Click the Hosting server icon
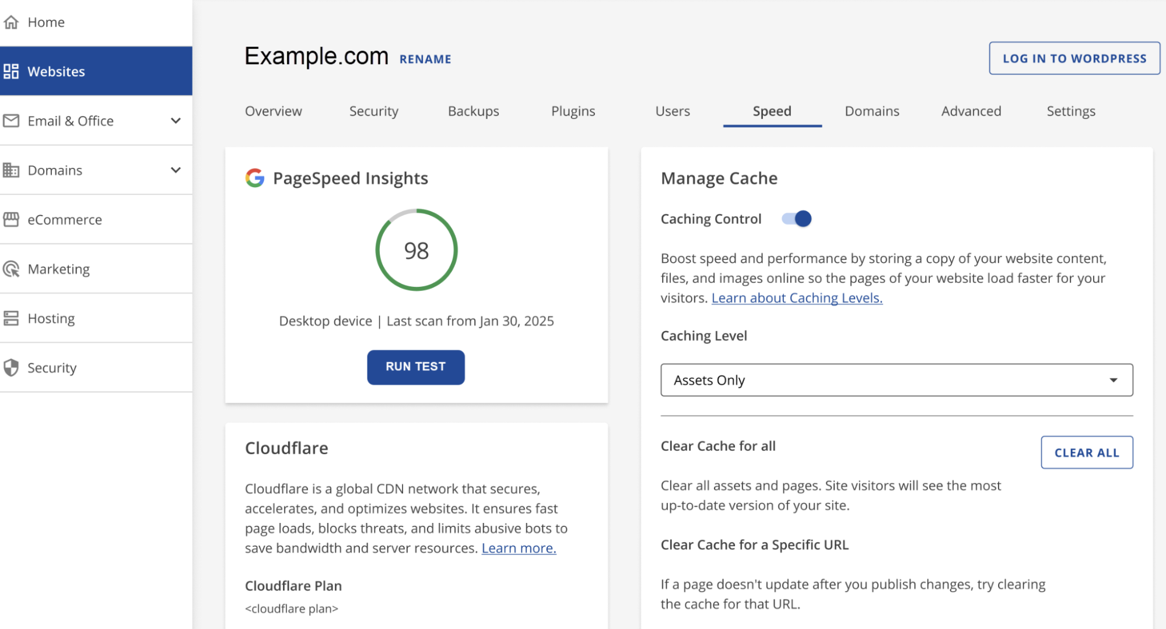 coord(11,318)
